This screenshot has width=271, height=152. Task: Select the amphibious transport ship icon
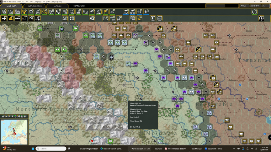click(x=24, y=18)
